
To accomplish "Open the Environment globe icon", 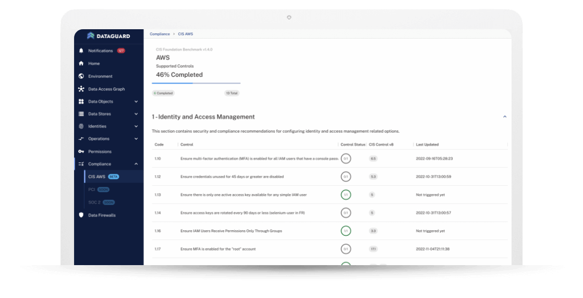I will 81,76.
